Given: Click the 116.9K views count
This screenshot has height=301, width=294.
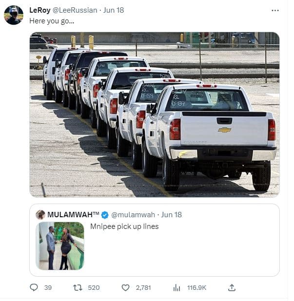Looking at the screenshot, I should [196, 288].
